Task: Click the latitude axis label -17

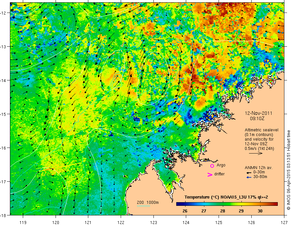Action: [4, 181]
